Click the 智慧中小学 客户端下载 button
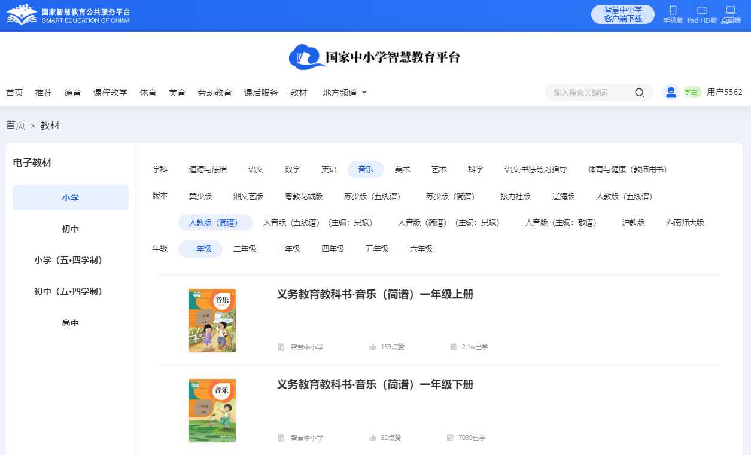Viewport: 751px width, 455px height. [x=622, y=14]
